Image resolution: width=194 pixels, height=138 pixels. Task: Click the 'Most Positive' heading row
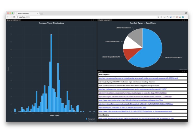(143, 115)
